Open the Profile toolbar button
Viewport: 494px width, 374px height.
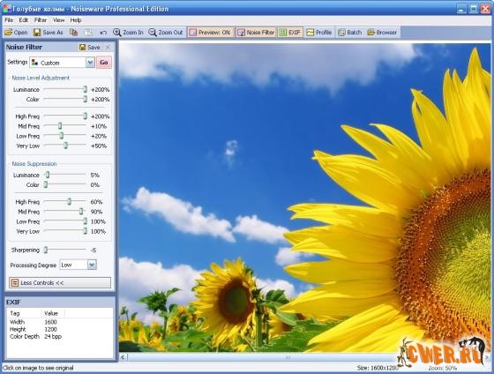point(318,33)
